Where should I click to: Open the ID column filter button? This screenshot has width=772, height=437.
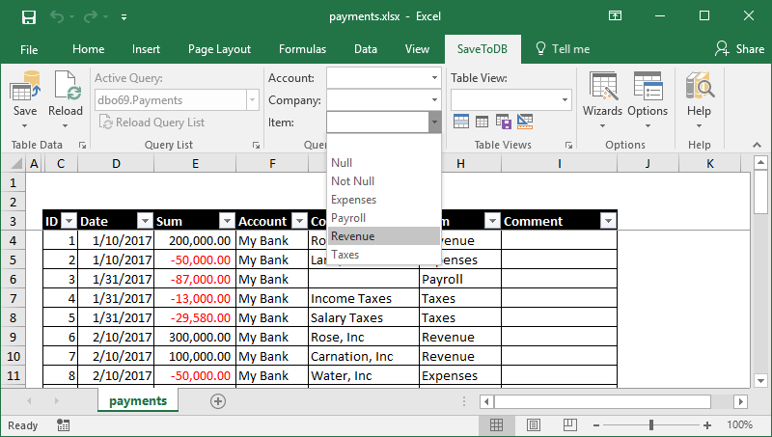click(x=69, y=222)
